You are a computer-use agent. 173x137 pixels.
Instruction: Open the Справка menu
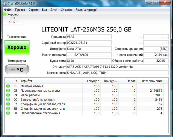point(66,10)
